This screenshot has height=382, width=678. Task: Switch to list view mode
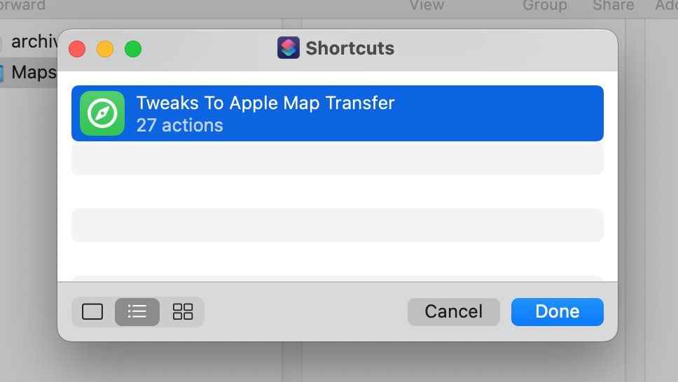(137, 311)
